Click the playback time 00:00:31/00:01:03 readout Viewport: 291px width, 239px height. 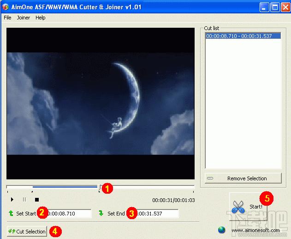[x=173, y=200]
